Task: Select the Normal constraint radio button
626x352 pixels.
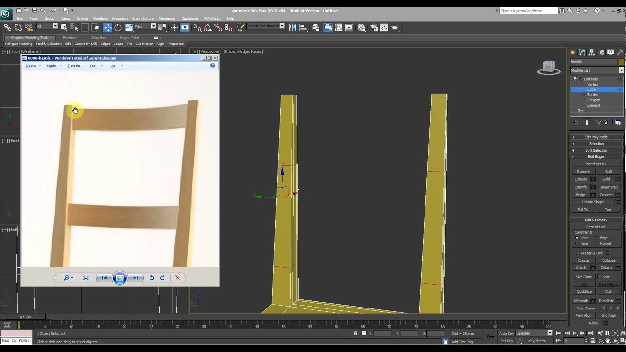Action: coord(596,243)
